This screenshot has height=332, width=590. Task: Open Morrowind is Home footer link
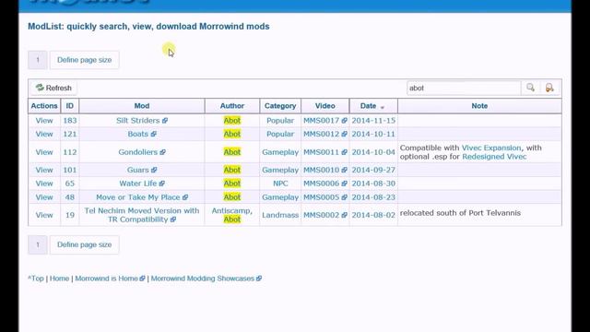tap(107, 279)
